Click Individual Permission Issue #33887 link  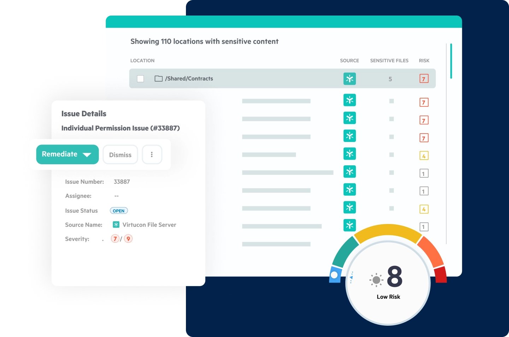coord(121,128)
